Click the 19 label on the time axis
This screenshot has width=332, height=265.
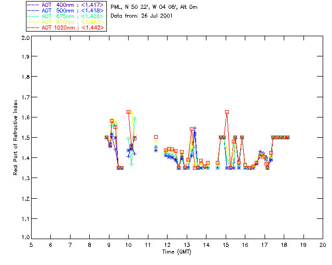(303, 245)
